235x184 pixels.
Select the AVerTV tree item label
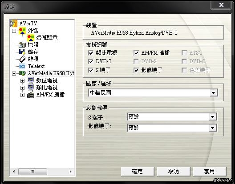(x=28, y=24)
